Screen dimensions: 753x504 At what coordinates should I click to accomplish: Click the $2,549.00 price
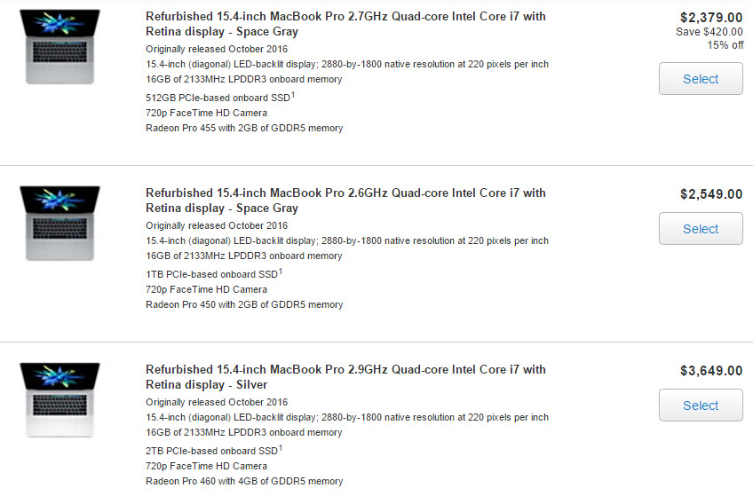click(x=710, y=193)
